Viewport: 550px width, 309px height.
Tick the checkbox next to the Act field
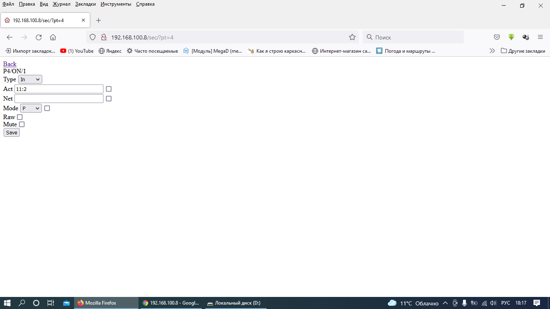109,89
